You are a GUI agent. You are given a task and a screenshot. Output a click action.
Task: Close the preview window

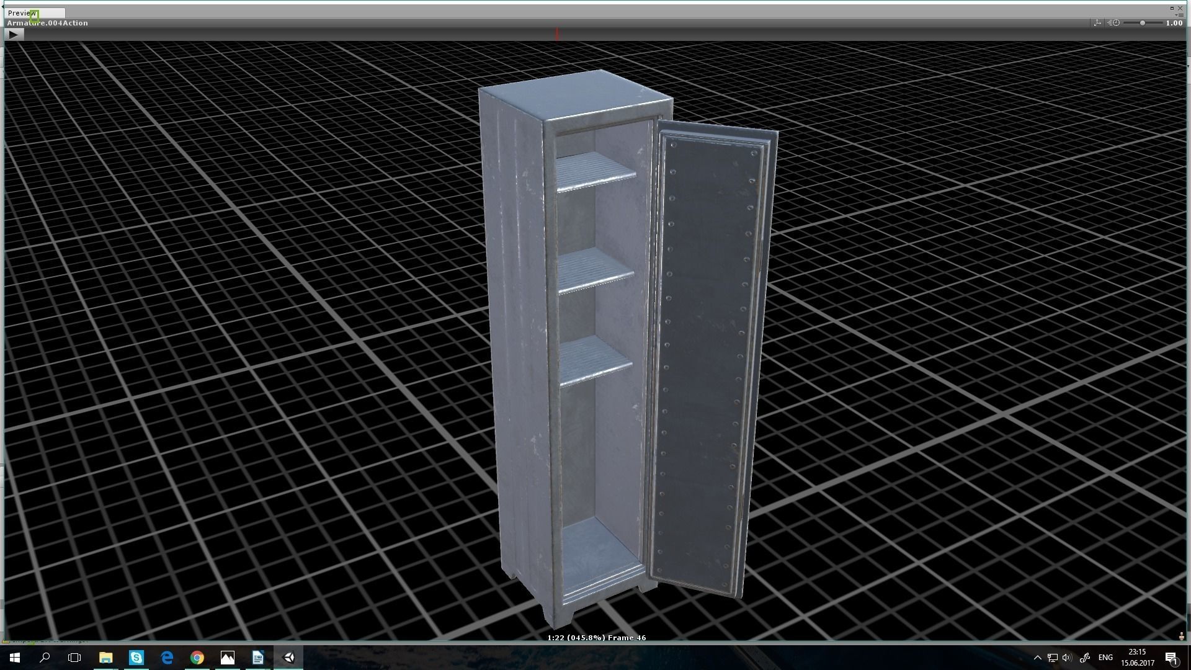pos(1180,8)
